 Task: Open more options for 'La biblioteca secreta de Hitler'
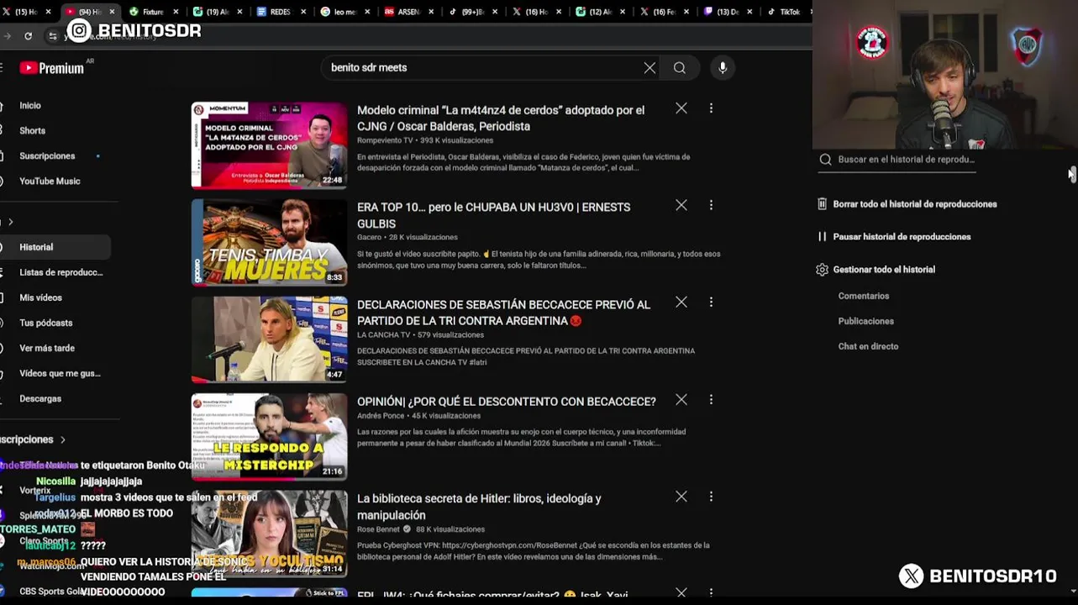pos(711,497)
